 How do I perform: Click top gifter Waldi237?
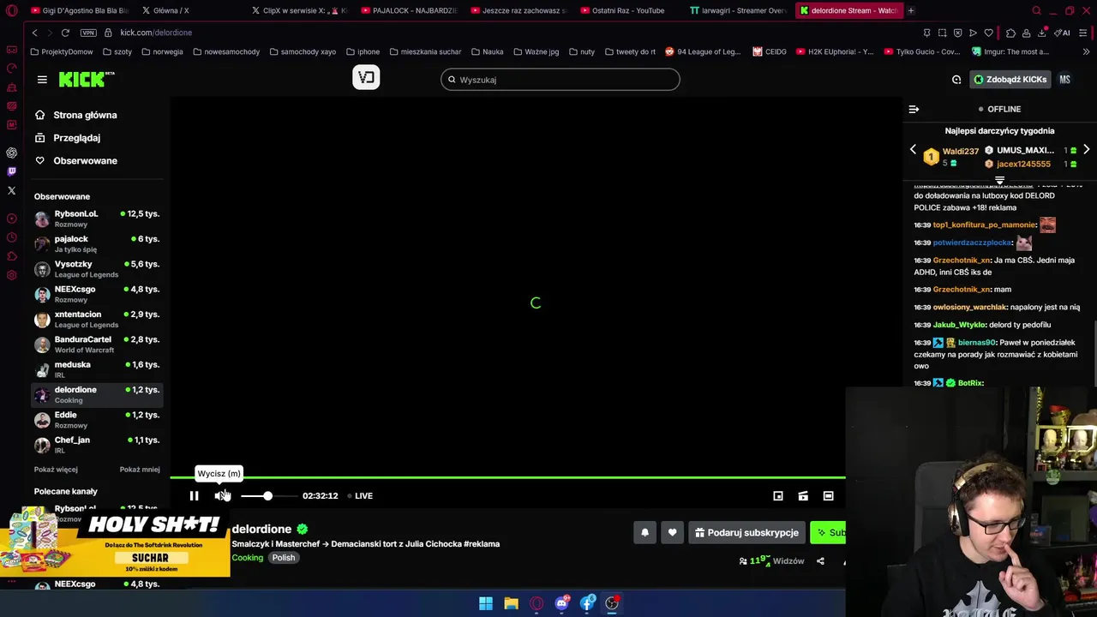coord(961,152)
